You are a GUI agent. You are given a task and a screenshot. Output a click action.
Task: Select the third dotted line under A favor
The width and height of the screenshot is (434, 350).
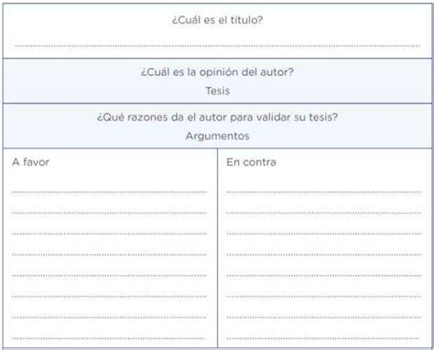pyautogui.click(x=109, y=234)
